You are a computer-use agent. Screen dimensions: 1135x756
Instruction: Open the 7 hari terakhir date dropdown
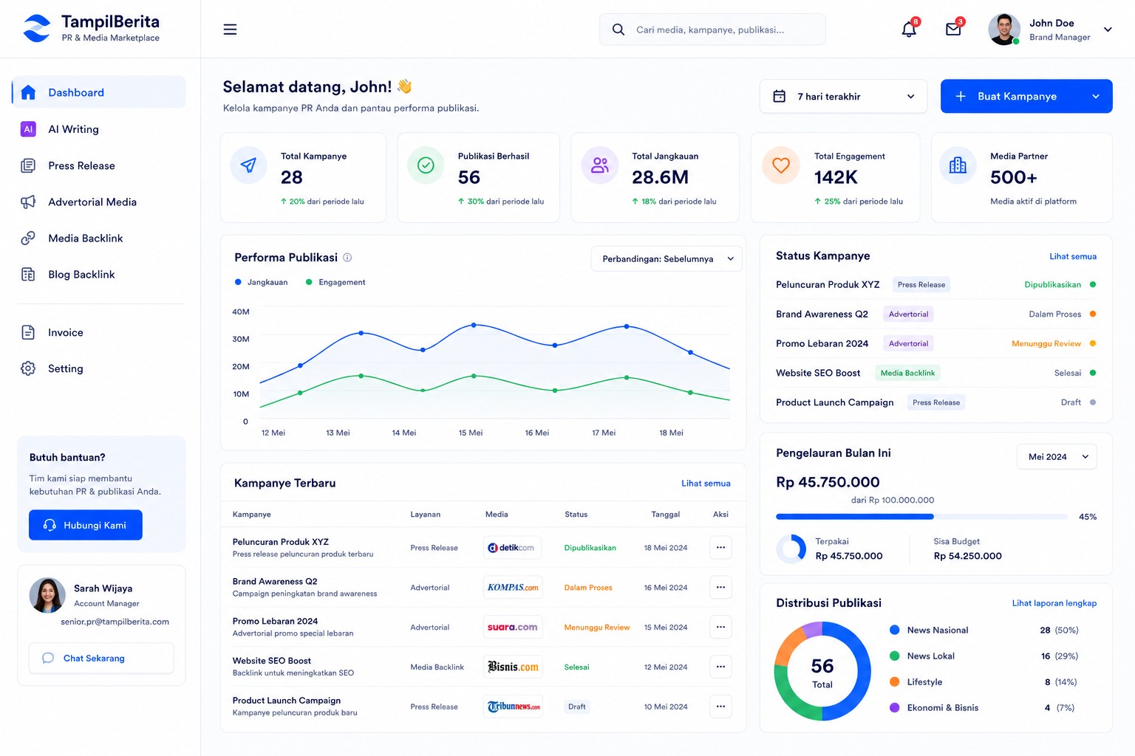click(843, 97)
